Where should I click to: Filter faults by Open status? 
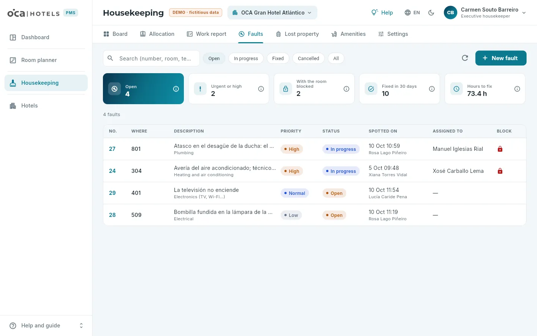click(214, 58)
